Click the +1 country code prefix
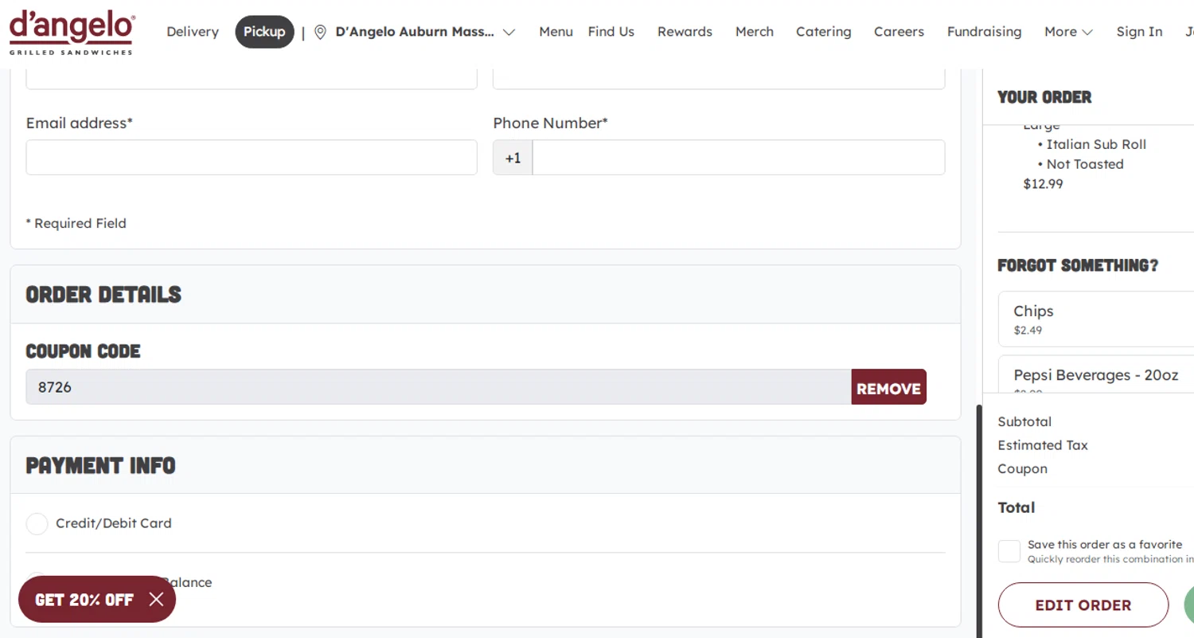Screen dimensions: 1194x638 coord(513,158)
